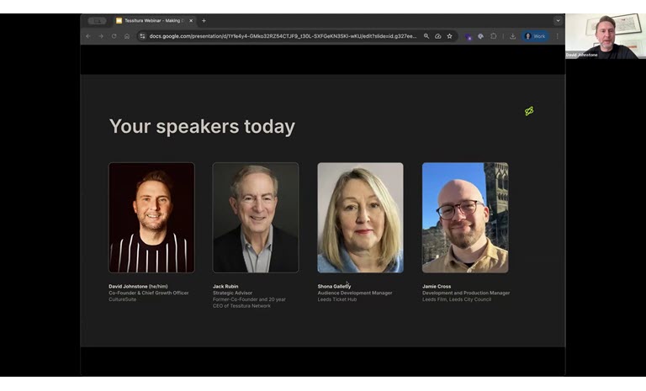Open the browser Downloads icon
646x391 pixels.
point(513,36)
